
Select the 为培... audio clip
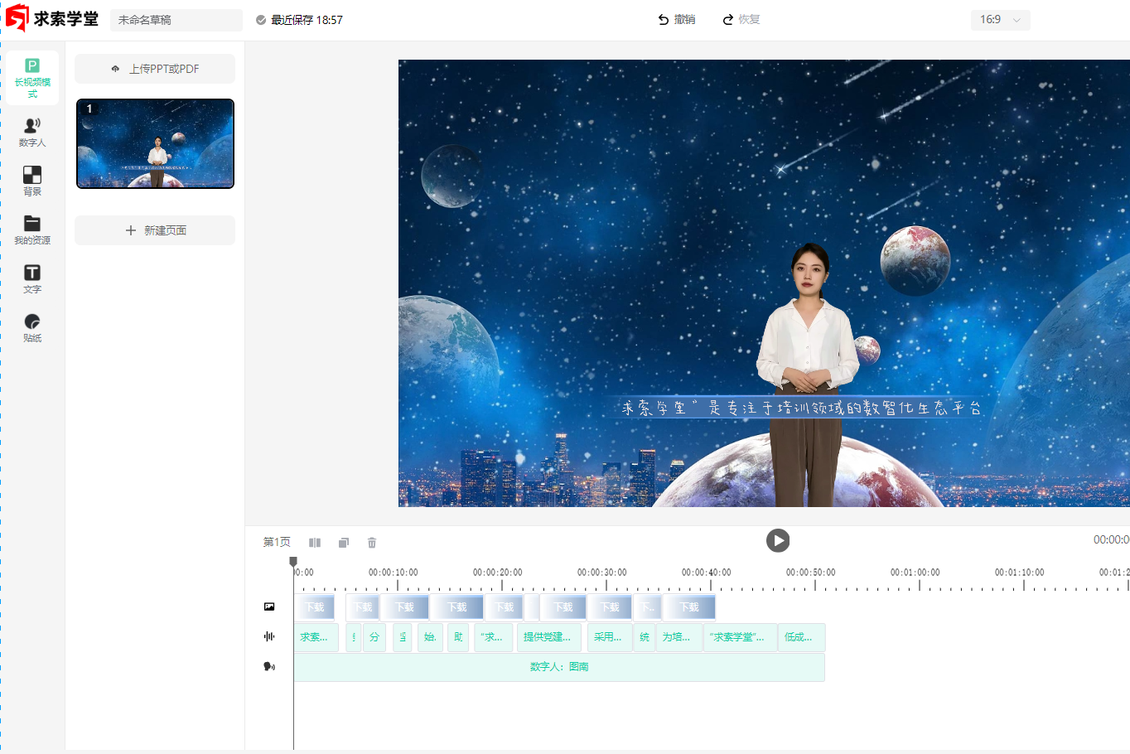tap(679, 637)
